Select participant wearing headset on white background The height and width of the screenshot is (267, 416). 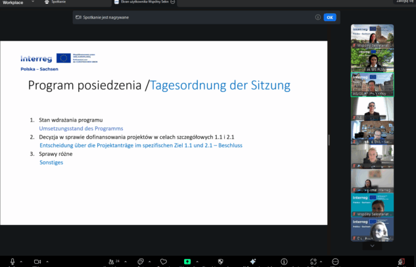372,109
